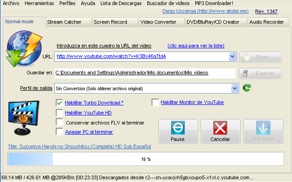Switch to the Screen Record tab
Image resolution: width=292 pixels, height=182 pixels.
click(x=115, y=22)
